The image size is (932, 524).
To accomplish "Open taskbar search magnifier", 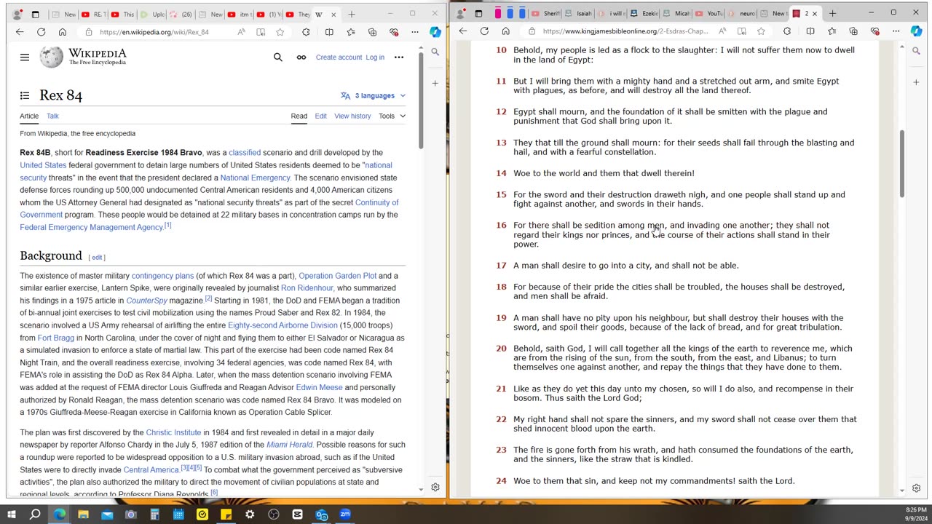I will [35, 515].
